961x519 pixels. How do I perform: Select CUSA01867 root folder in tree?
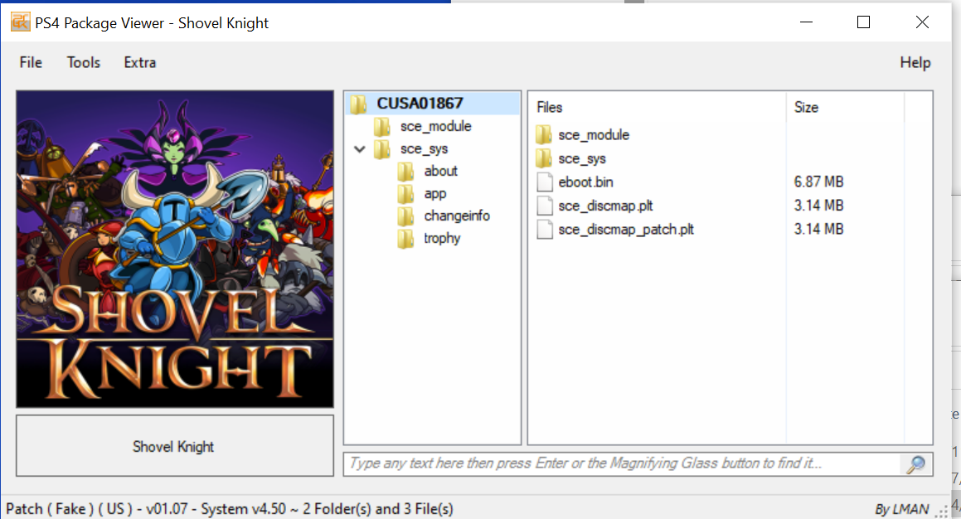pos(420,103)
